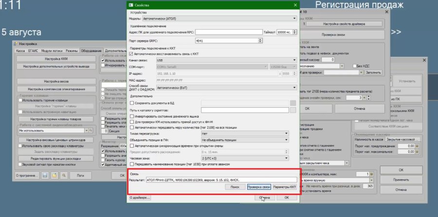Click Настройка комплексов этикетирования
438x217 pixels.
[x=56, y=89]
